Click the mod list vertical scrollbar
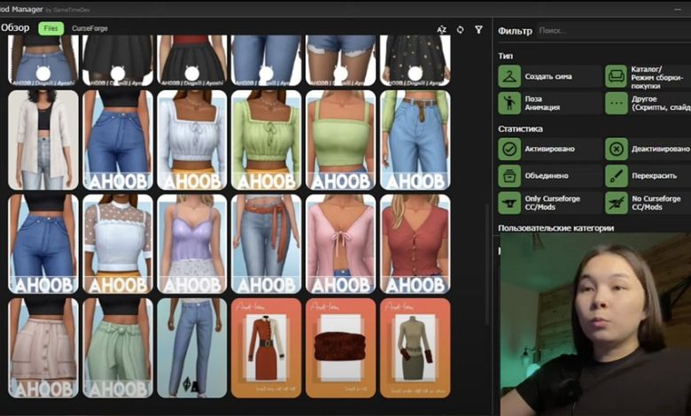The image size is (691, 416). click(485, 248)
